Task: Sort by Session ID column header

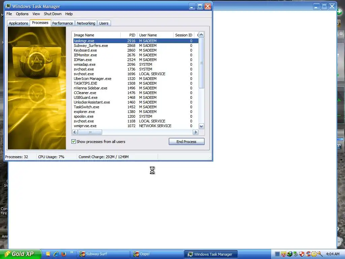Action: 184,35
